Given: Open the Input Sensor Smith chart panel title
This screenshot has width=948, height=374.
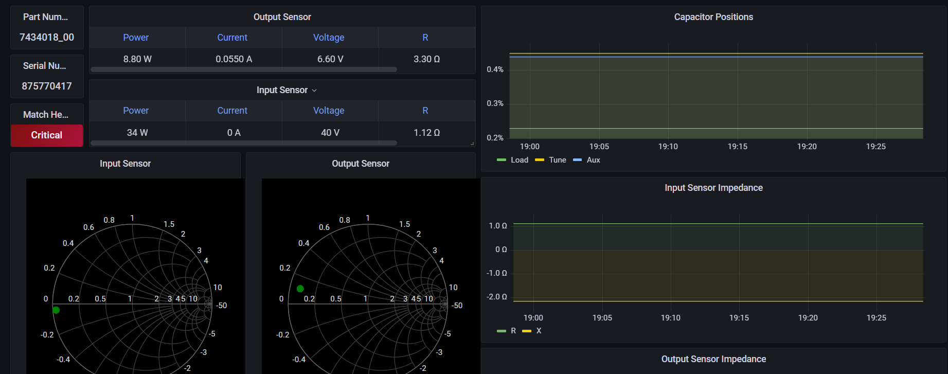Looking at the screenshot, I should [125, 164].
